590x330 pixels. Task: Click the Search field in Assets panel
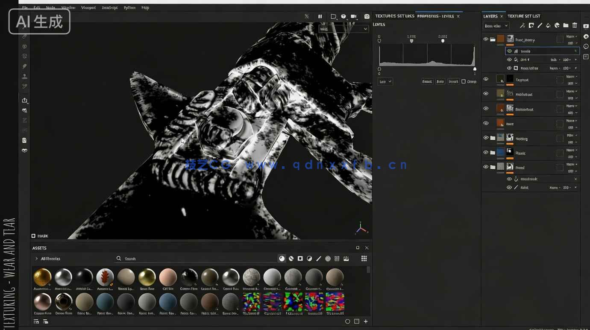tap(197, 259)
